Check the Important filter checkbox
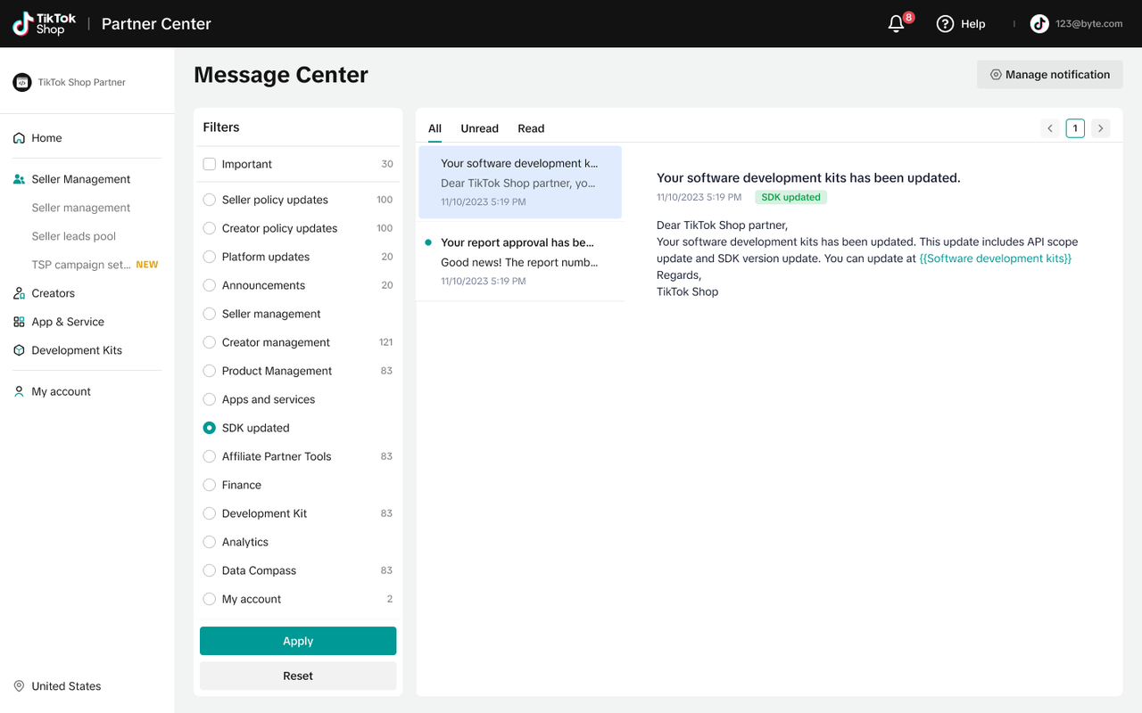Screen dimensions: 1142x713 [210, 164]
